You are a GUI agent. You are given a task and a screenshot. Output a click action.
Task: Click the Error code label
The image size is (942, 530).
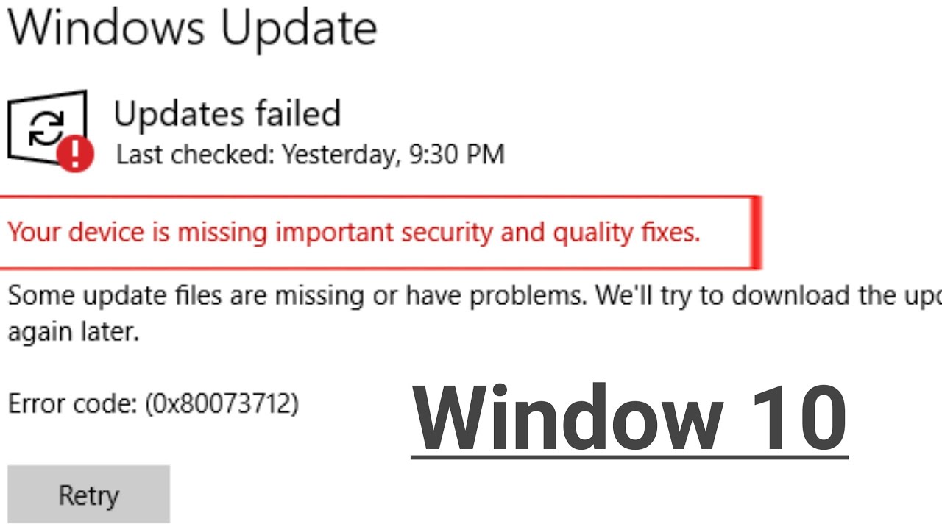(74, 403)
